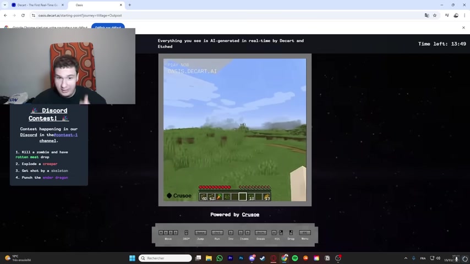Open Notion from the taskbar

tap(327, 258)
